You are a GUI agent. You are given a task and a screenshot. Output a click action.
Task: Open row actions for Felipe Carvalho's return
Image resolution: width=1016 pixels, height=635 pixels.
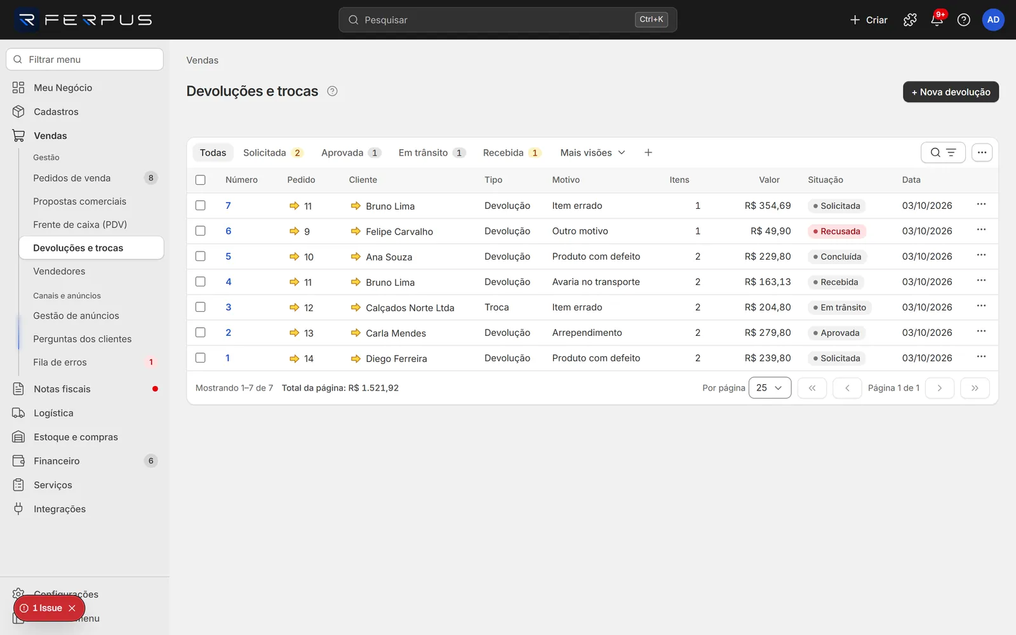pos(981,230)
